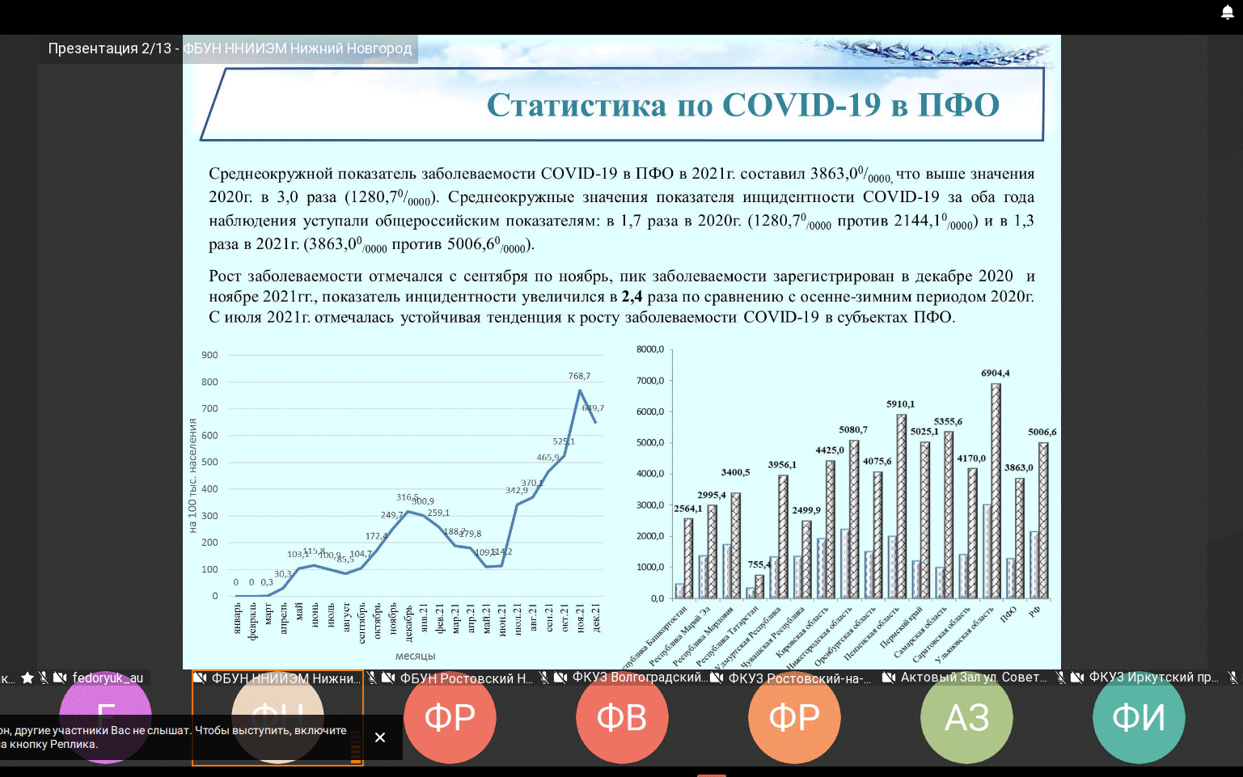Click the 5910,1 bar value label
The height and width of the screenshot is (777, 1243).
tap(900, 403)
